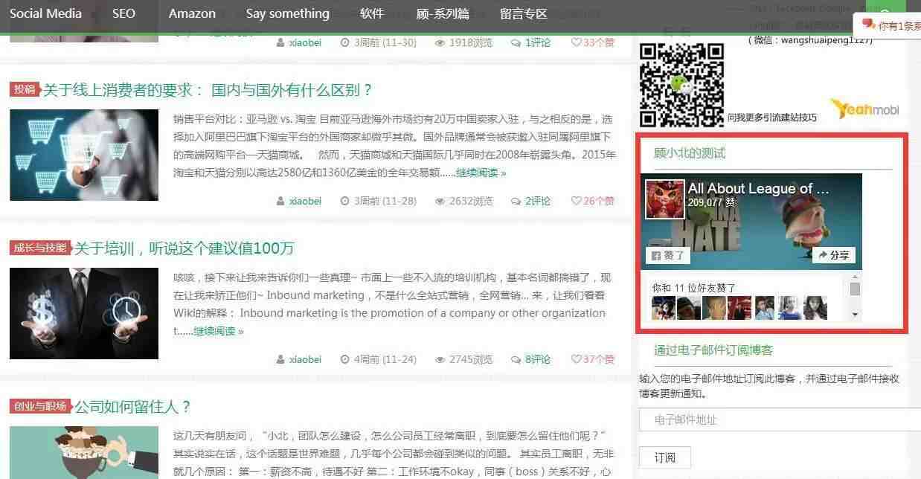Open the 留言专区 navigation item

[523, 13]
